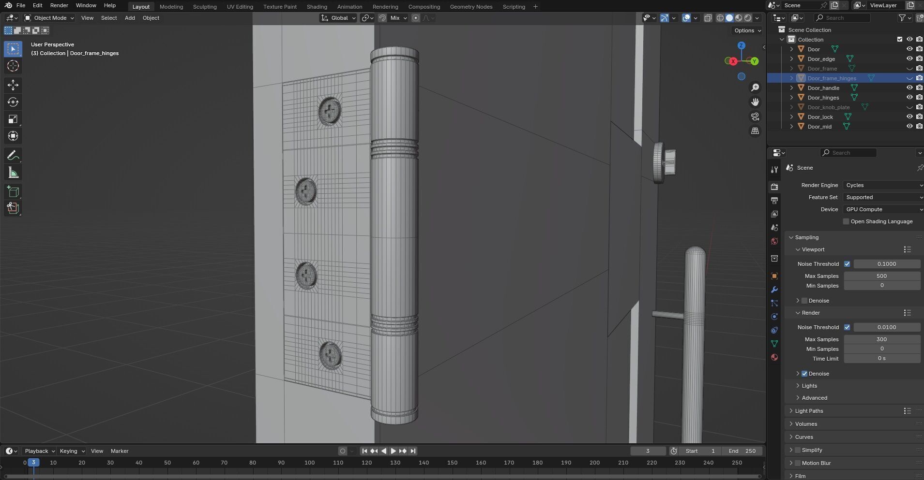Click the Render Max Samples field
Image resolution: width=924 pixels, height=480 pixels.
pos(882,339)
